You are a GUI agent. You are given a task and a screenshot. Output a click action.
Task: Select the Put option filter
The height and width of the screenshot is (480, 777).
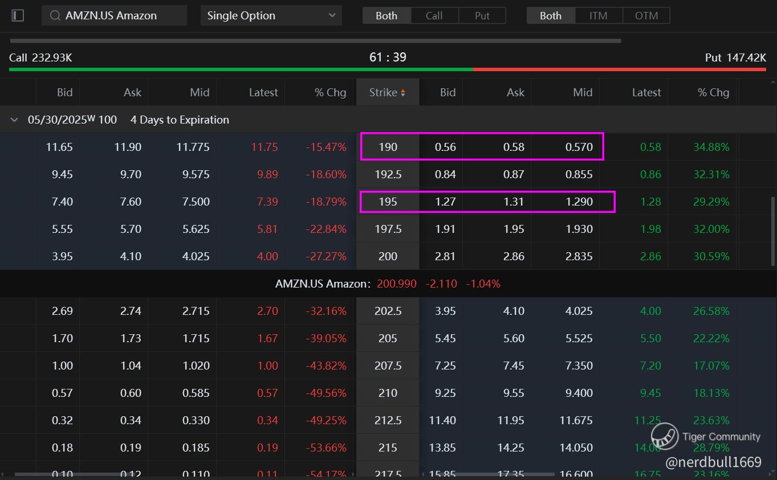(x=482, y=15)
